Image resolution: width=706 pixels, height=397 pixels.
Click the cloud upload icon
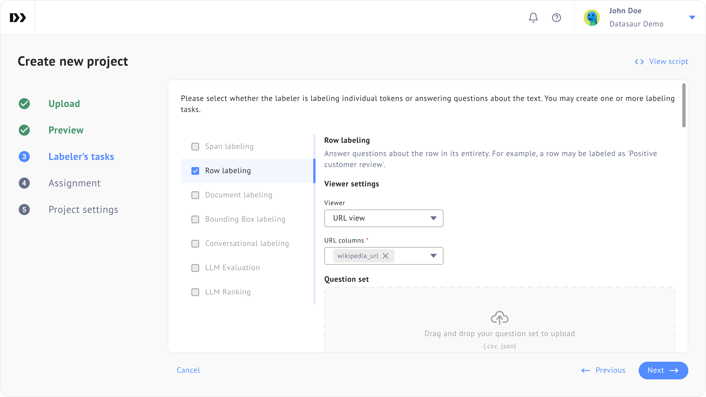click(499, 318)
